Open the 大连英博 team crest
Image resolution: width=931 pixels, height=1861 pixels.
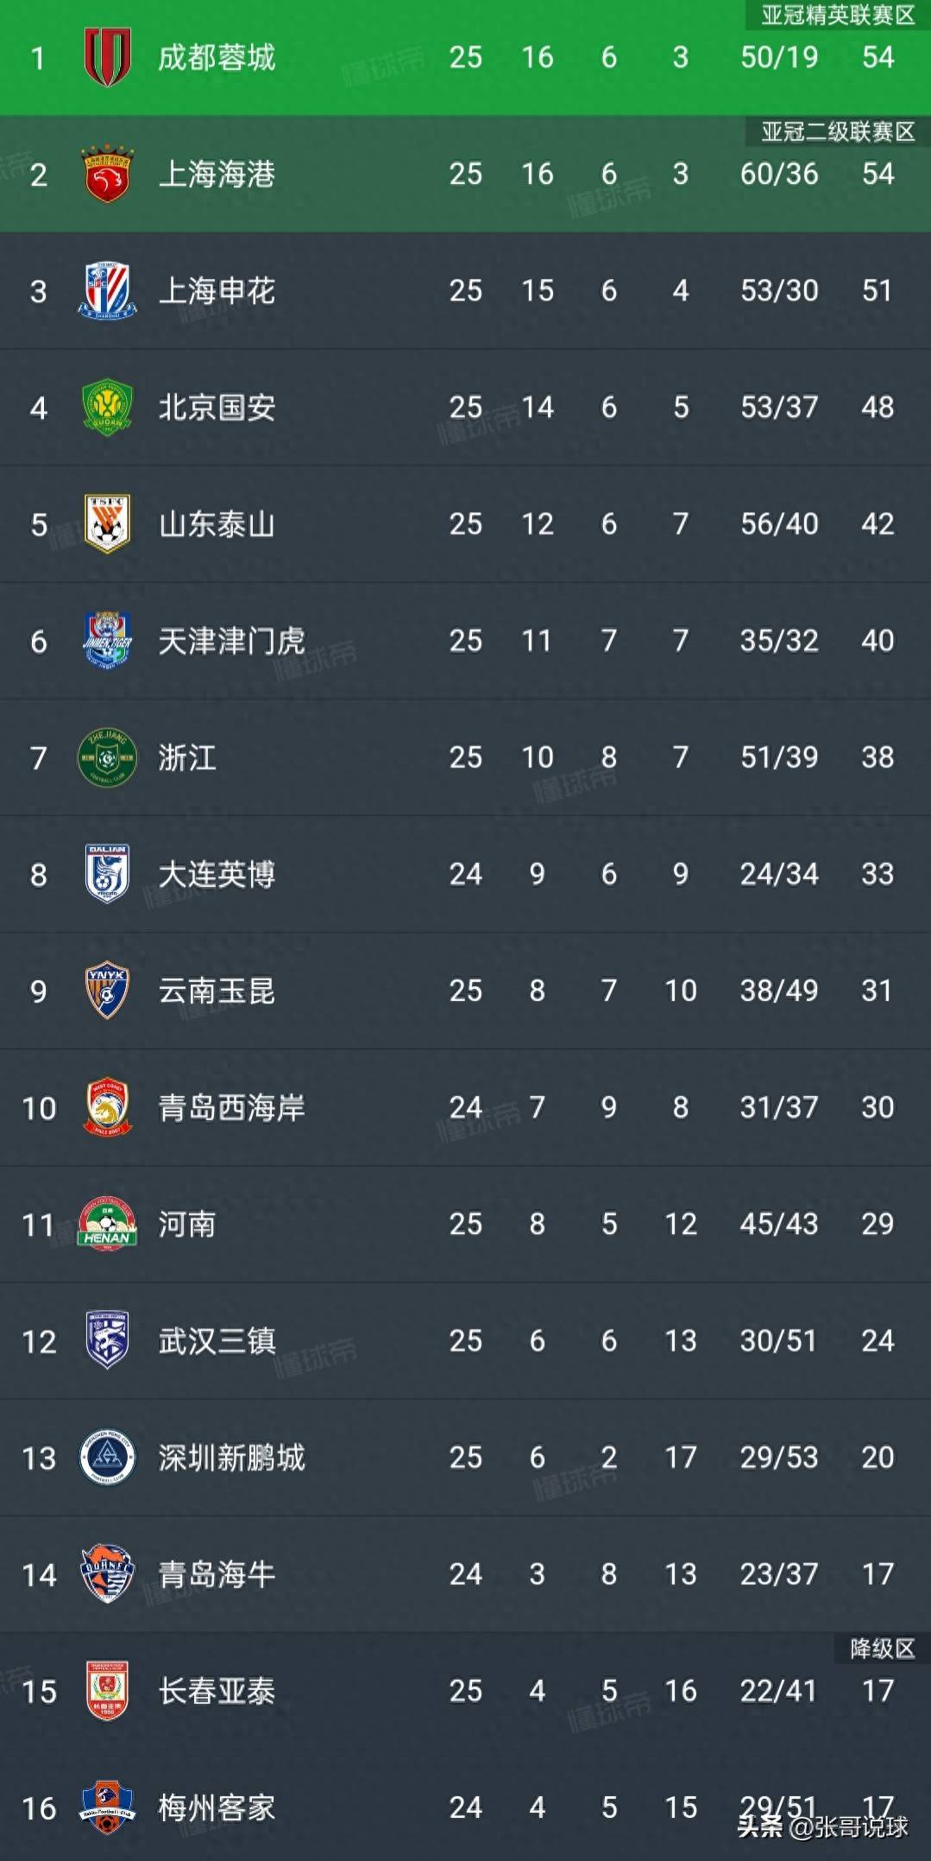(x=107, y=874)
